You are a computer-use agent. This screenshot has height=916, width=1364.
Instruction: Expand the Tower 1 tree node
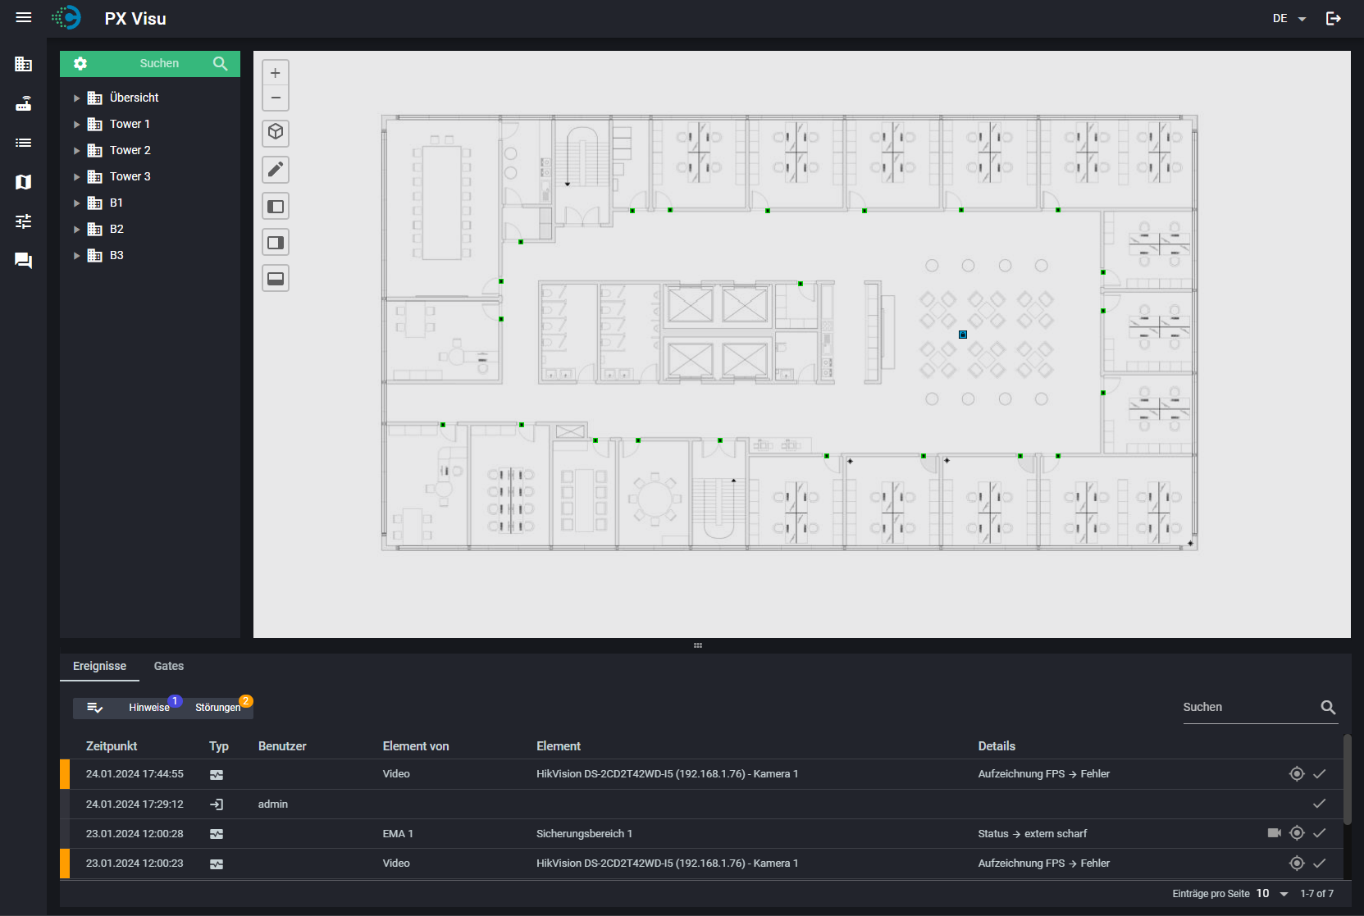76,124
